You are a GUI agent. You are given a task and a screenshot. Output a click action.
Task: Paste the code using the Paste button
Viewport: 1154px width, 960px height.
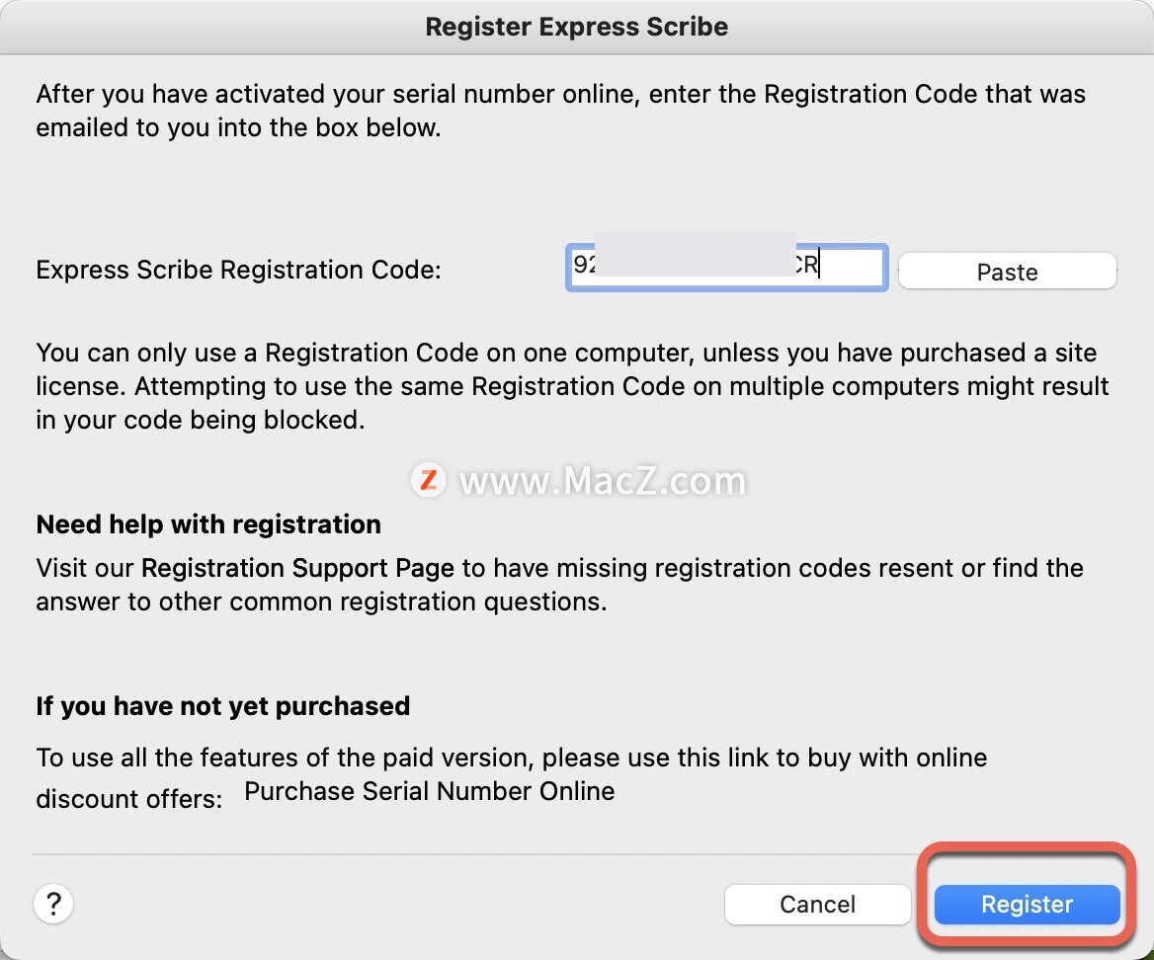1007,272
